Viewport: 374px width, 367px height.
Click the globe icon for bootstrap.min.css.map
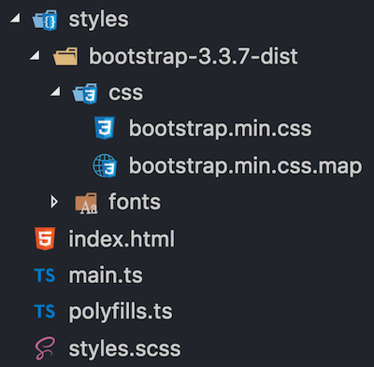pos(105,165)
